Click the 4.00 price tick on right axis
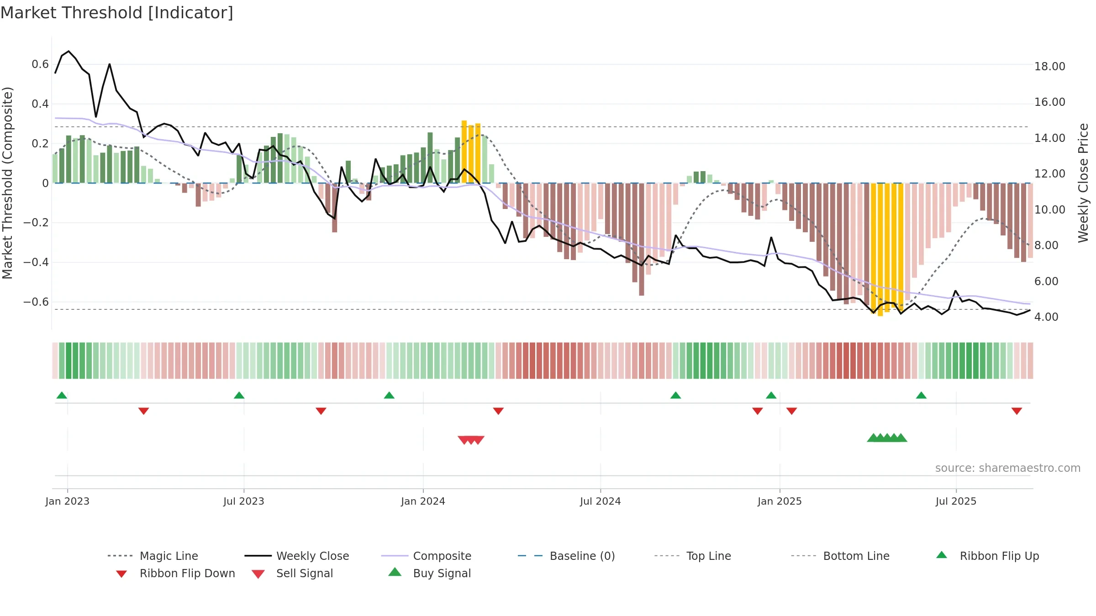1096x616 pixels. 1046,317
